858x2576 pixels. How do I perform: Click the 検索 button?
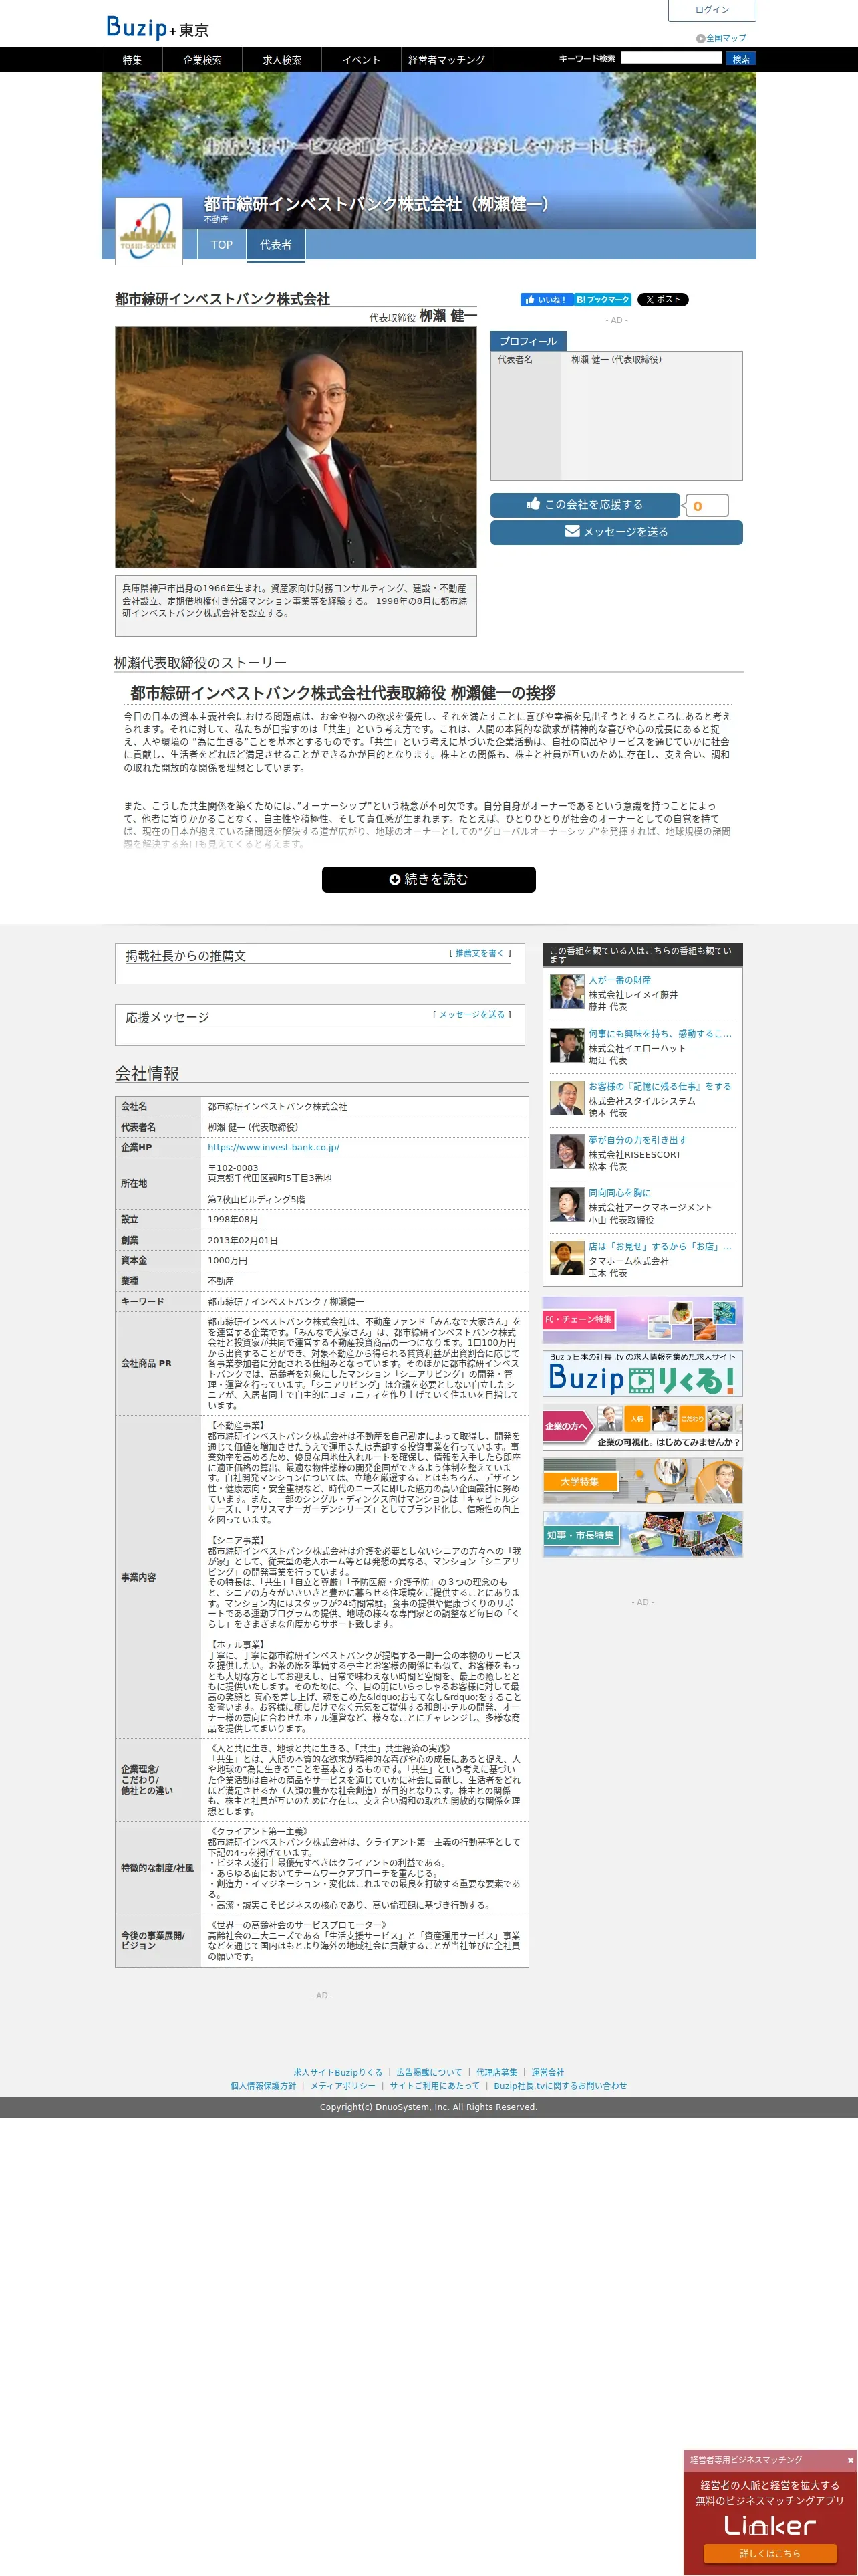coord(740,59)
